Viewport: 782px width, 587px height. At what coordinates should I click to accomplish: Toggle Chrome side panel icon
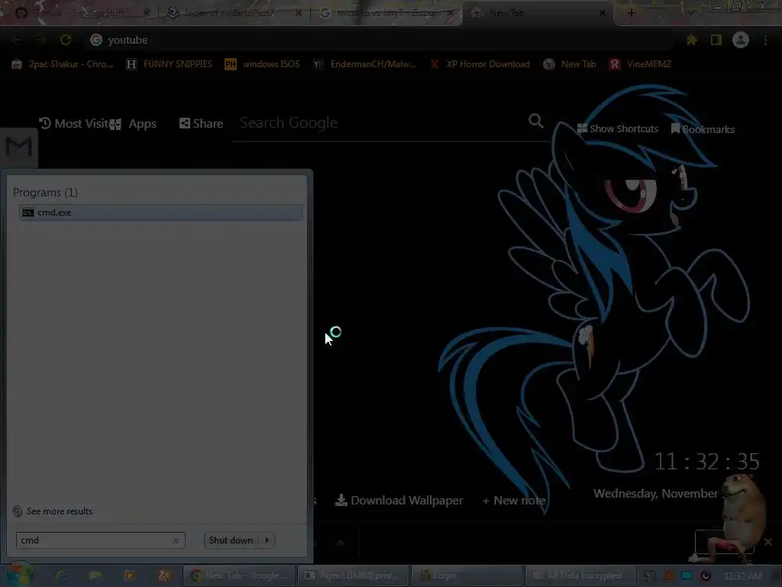point(716,40)
